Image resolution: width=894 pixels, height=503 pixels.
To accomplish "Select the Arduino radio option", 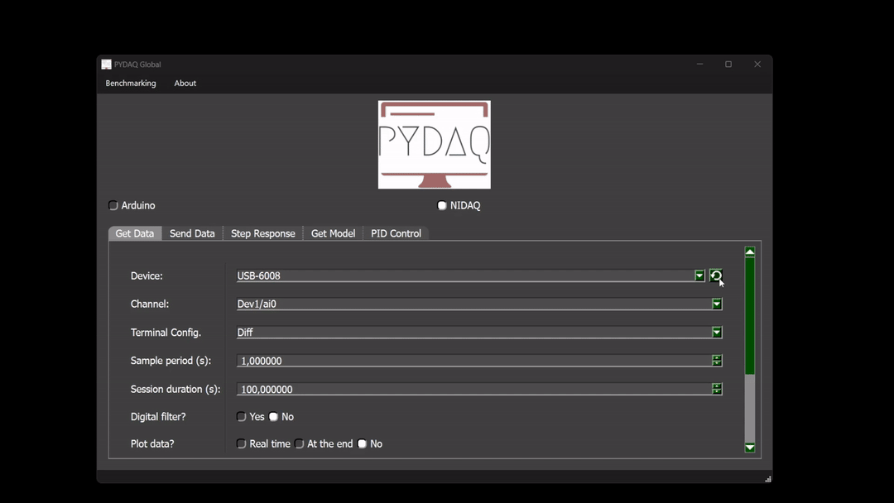I will pos(113,205).
